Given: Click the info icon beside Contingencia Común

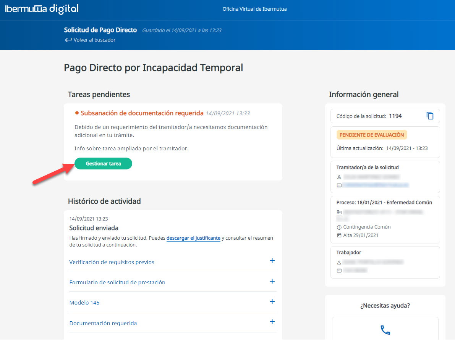Looking at the screenshot, I should [x=339, y=227].
